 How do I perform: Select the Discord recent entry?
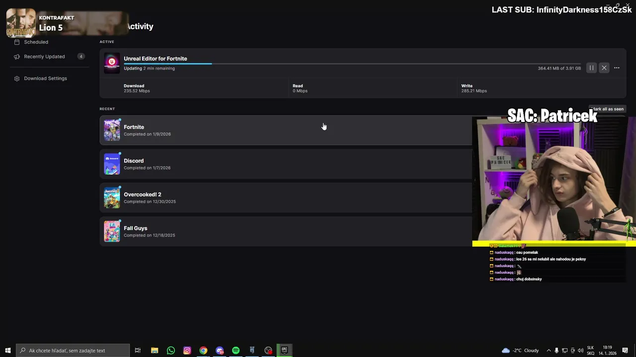point(286,164)
